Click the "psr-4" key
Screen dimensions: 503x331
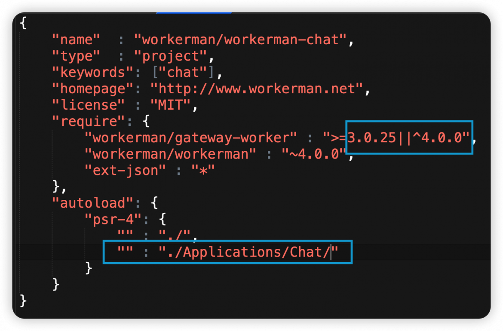[113, 220]
